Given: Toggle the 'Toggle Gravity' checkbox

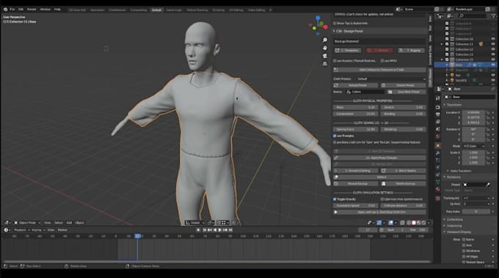Looking at the screenshot, I should point(335,199).
